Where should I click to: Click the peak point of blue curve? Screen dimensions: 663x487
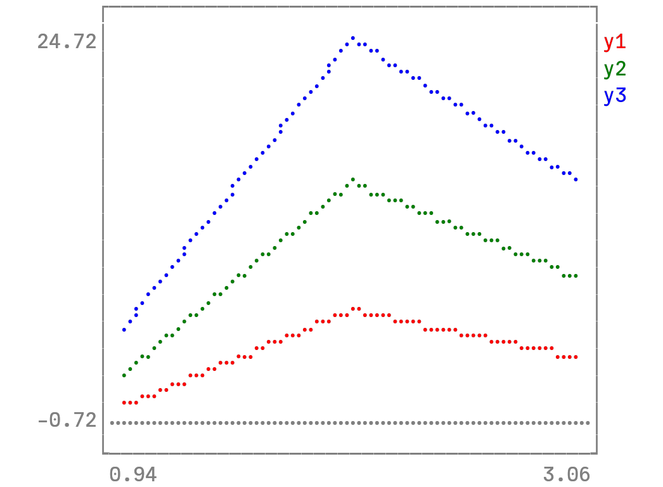(x=352, y=38)
